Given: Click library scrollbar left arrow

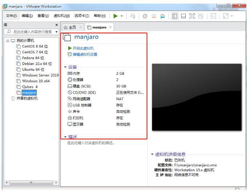Looking at the screenshot, I should (x=7, y=182).
